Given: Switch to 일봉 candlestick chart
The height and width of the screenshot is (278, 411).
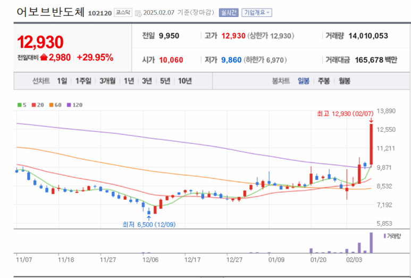Looking at the screenshot, I should (304, 81).
